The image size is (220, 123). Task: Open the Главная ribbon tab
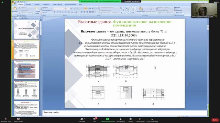pyautogui.click(x=21, y=4)
